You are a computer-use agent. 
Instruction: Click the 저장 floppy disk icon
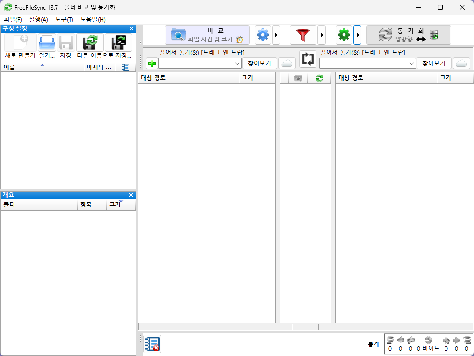(66, 42)
